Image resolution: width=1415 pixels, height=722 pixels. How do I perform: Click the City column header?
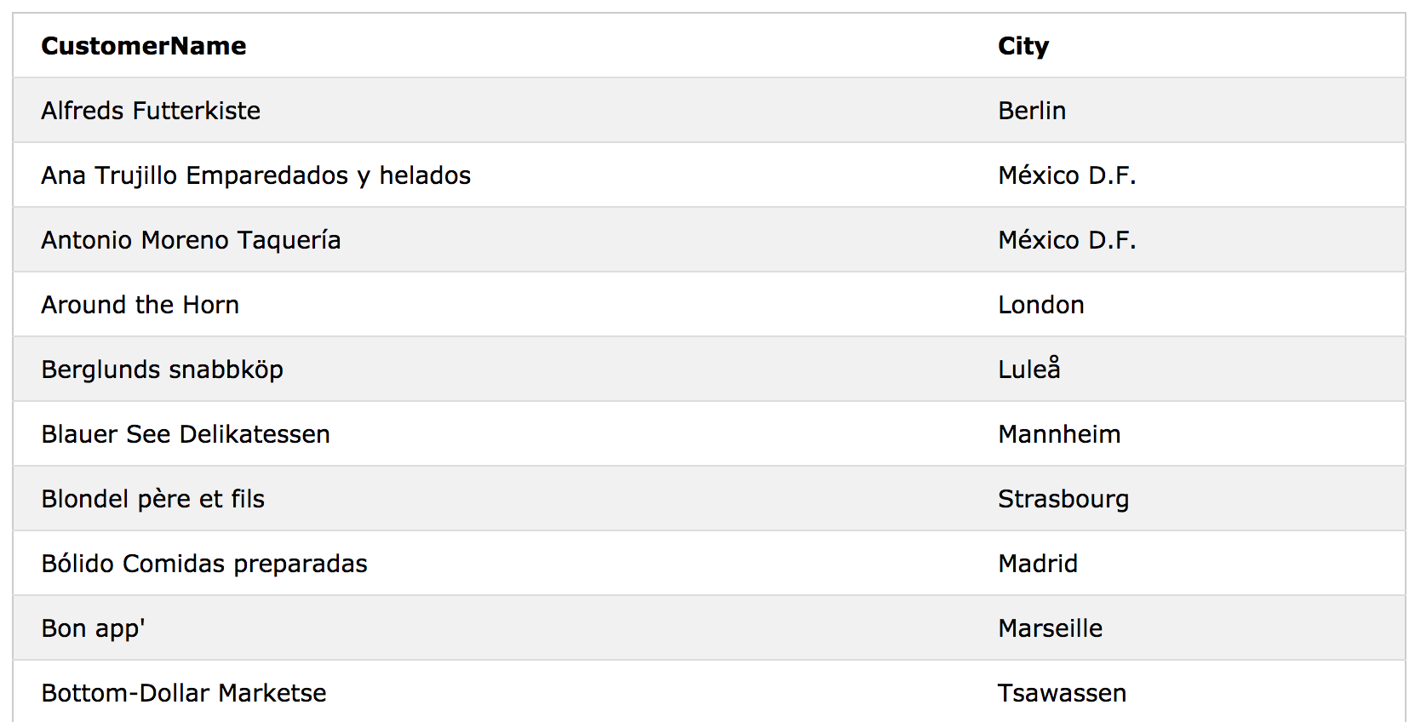[1023, 47]
